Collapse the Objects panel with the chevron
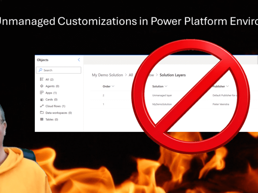258x193 pixels. point(79,60)
